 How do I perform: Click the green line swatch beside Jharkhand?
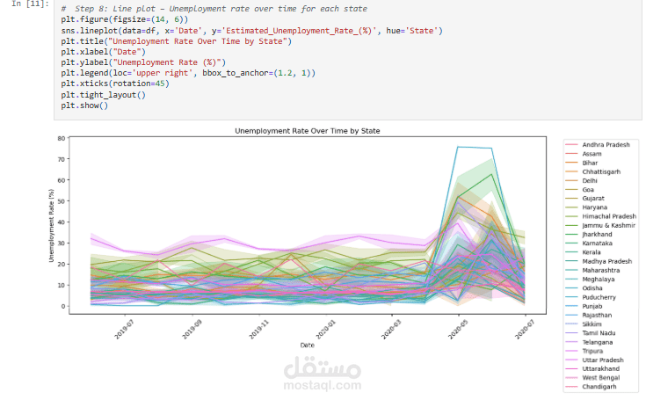[x=571, y=235]
